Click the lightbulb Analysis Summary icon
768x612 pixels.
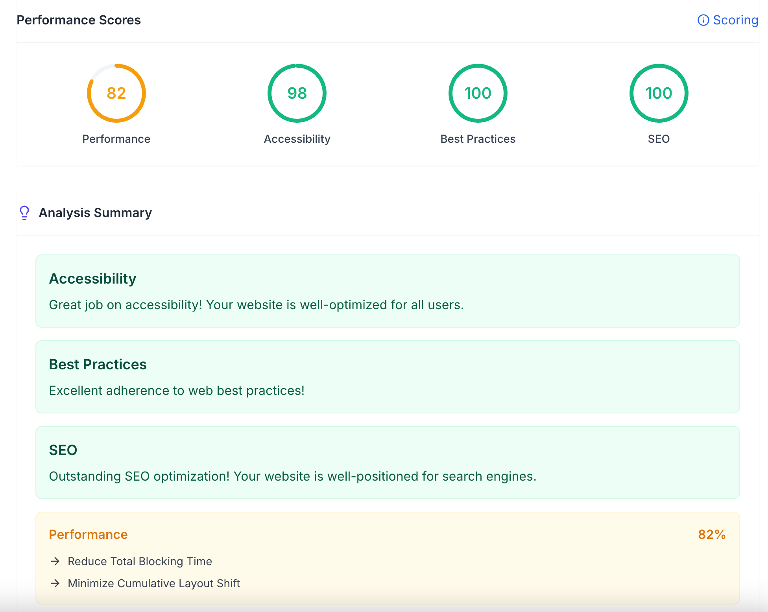[x=24, y=213]
